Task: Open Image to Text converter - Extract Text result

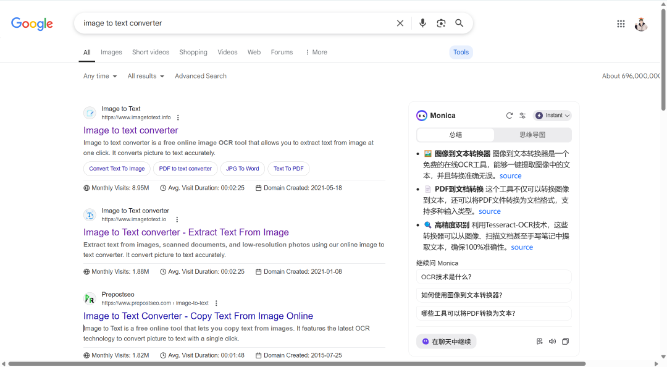Action: (186, 232)
